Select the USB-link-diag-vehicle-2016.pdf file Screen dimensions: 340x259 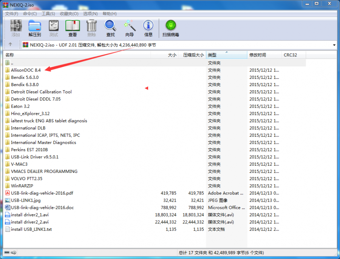tap(43, 193)
